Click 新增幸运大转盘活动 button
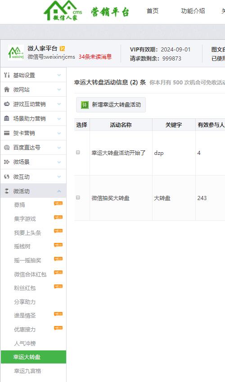This screenshot has height=382, width=225. pyautogui.click(x=111, y=105)
